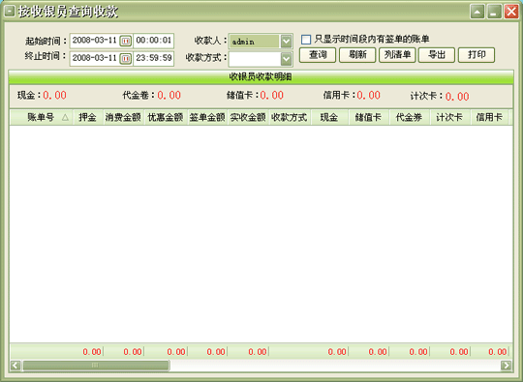
Task: Open the start date calendar picker
Action: (x=126, y=41)
